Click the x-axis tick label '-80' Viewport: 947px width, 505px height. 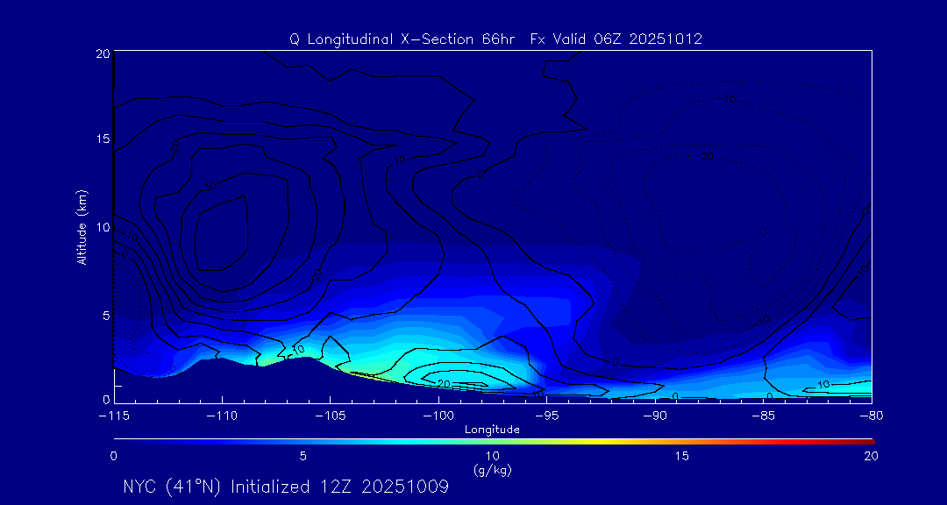point(871,416)
